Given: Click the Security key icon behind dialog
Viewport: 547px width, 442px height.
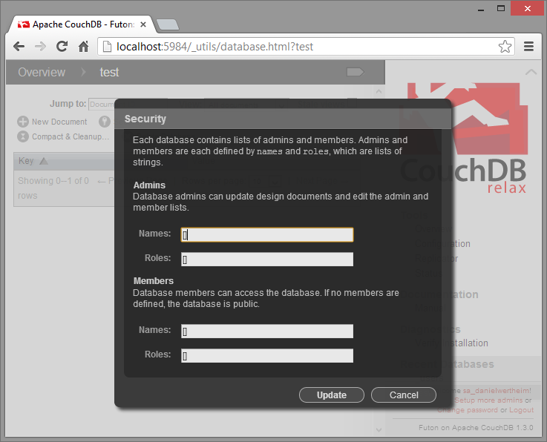Looking at the screenshot, I should (105, 122).
